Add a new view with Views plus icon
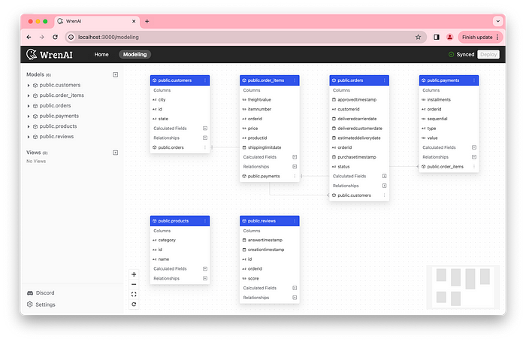 116,153
